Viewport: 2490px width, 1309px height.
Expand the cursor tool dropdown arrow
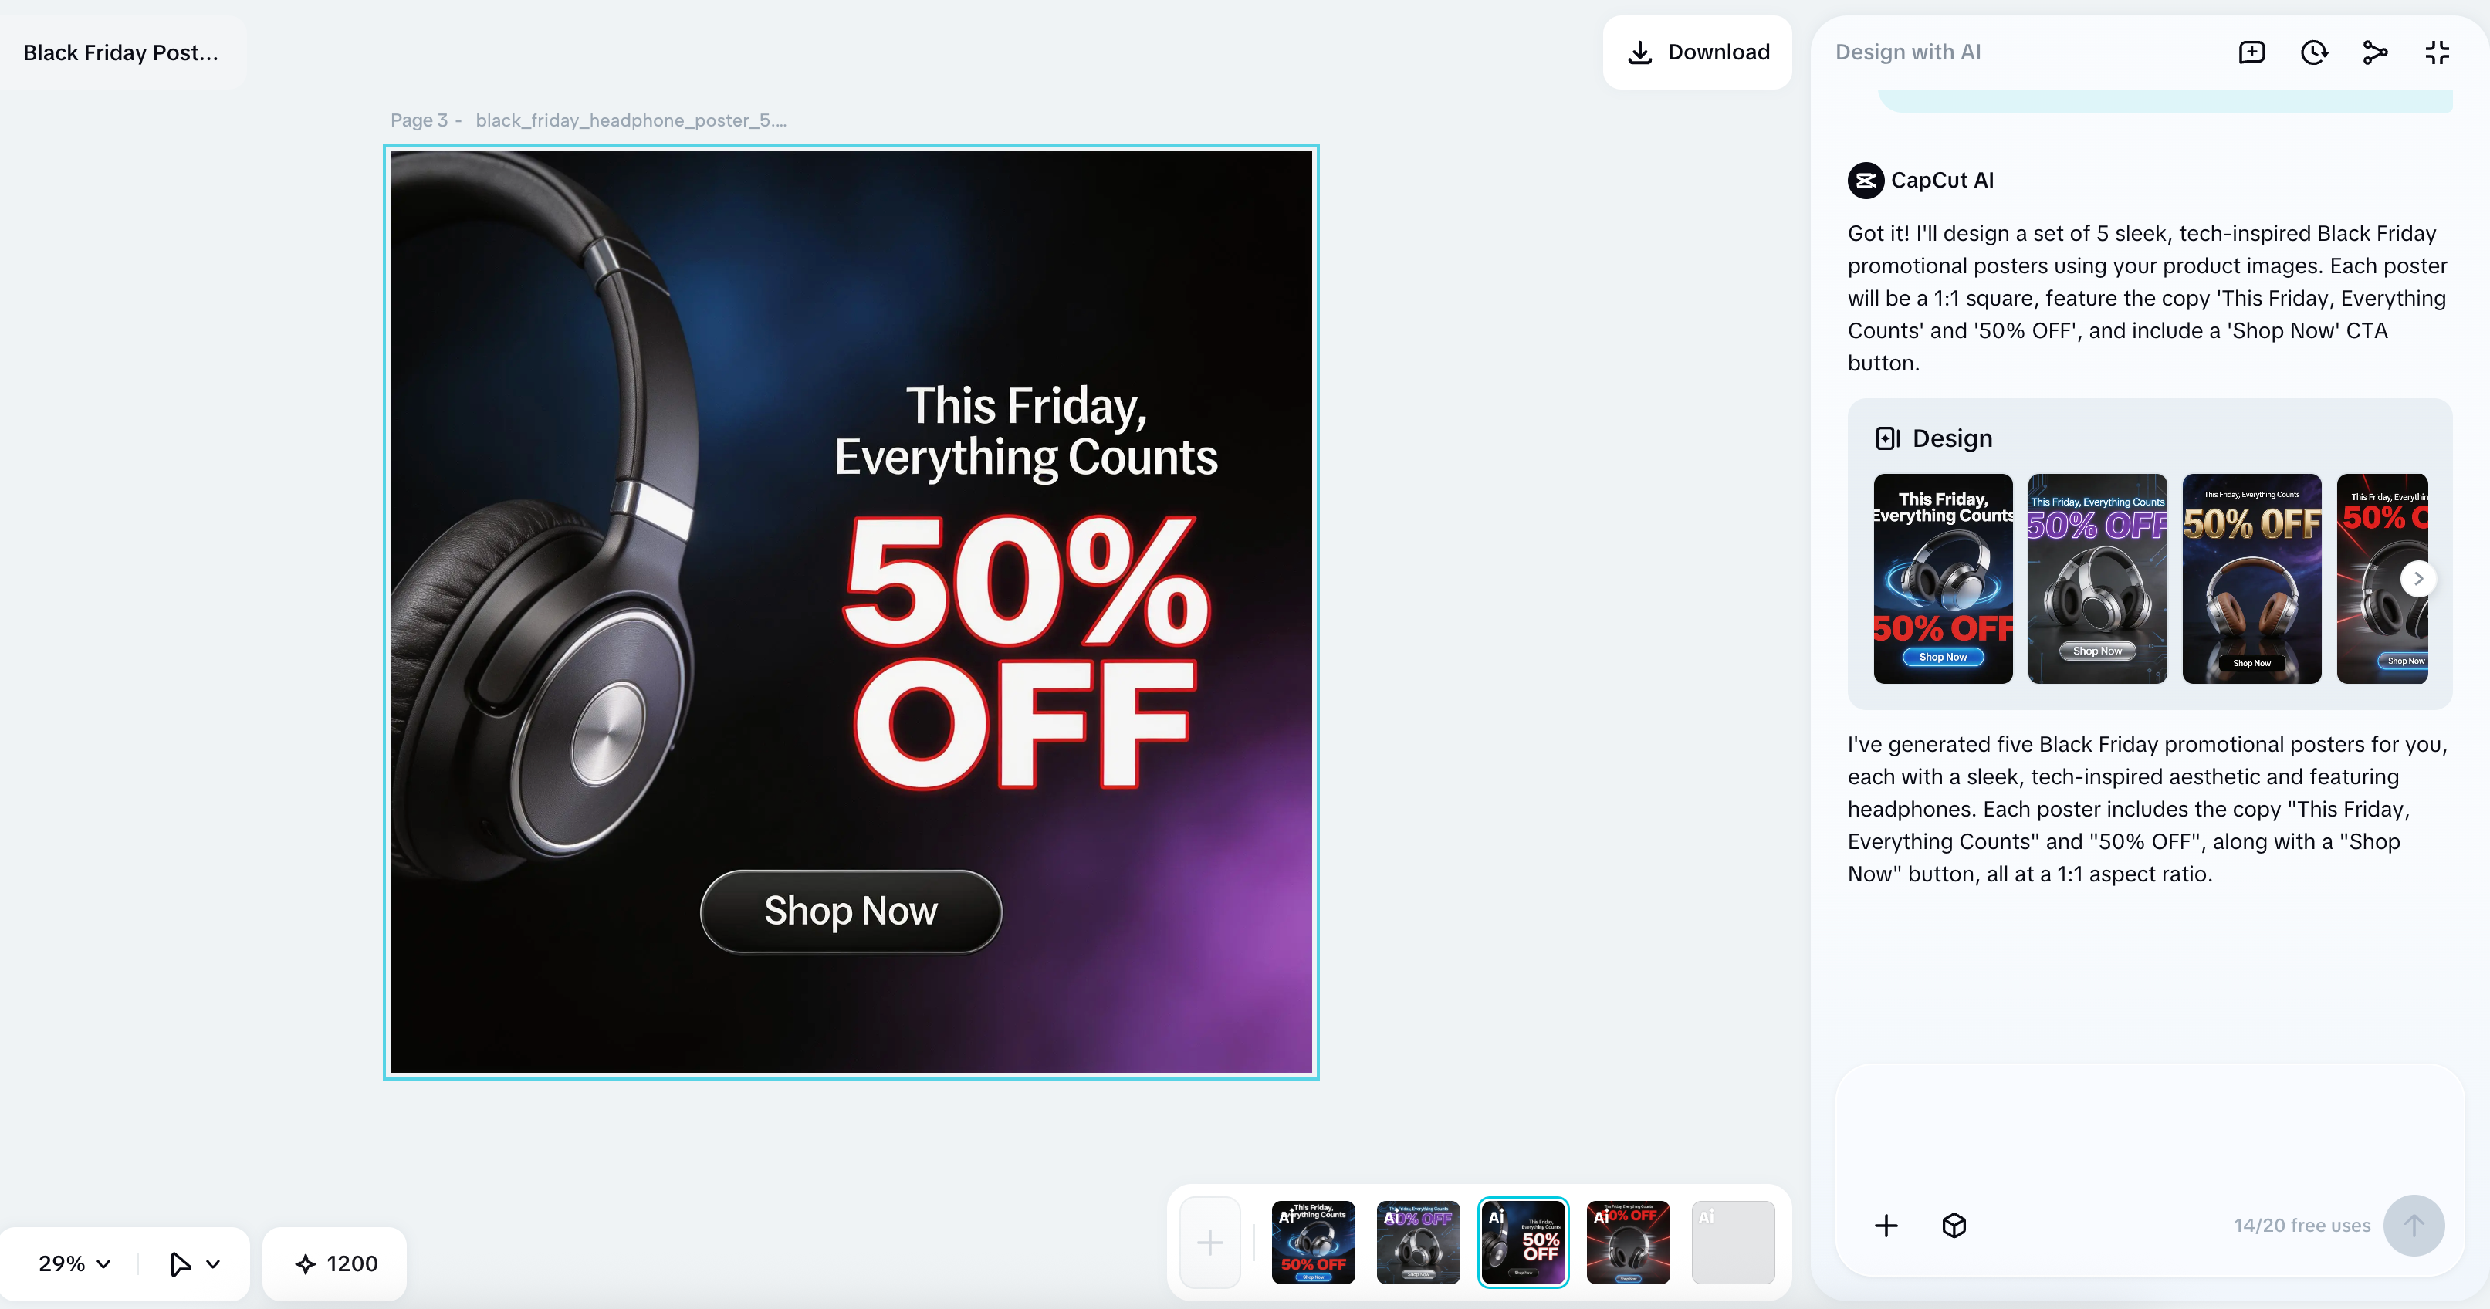pyautogui.click(x=214, y=1263)
